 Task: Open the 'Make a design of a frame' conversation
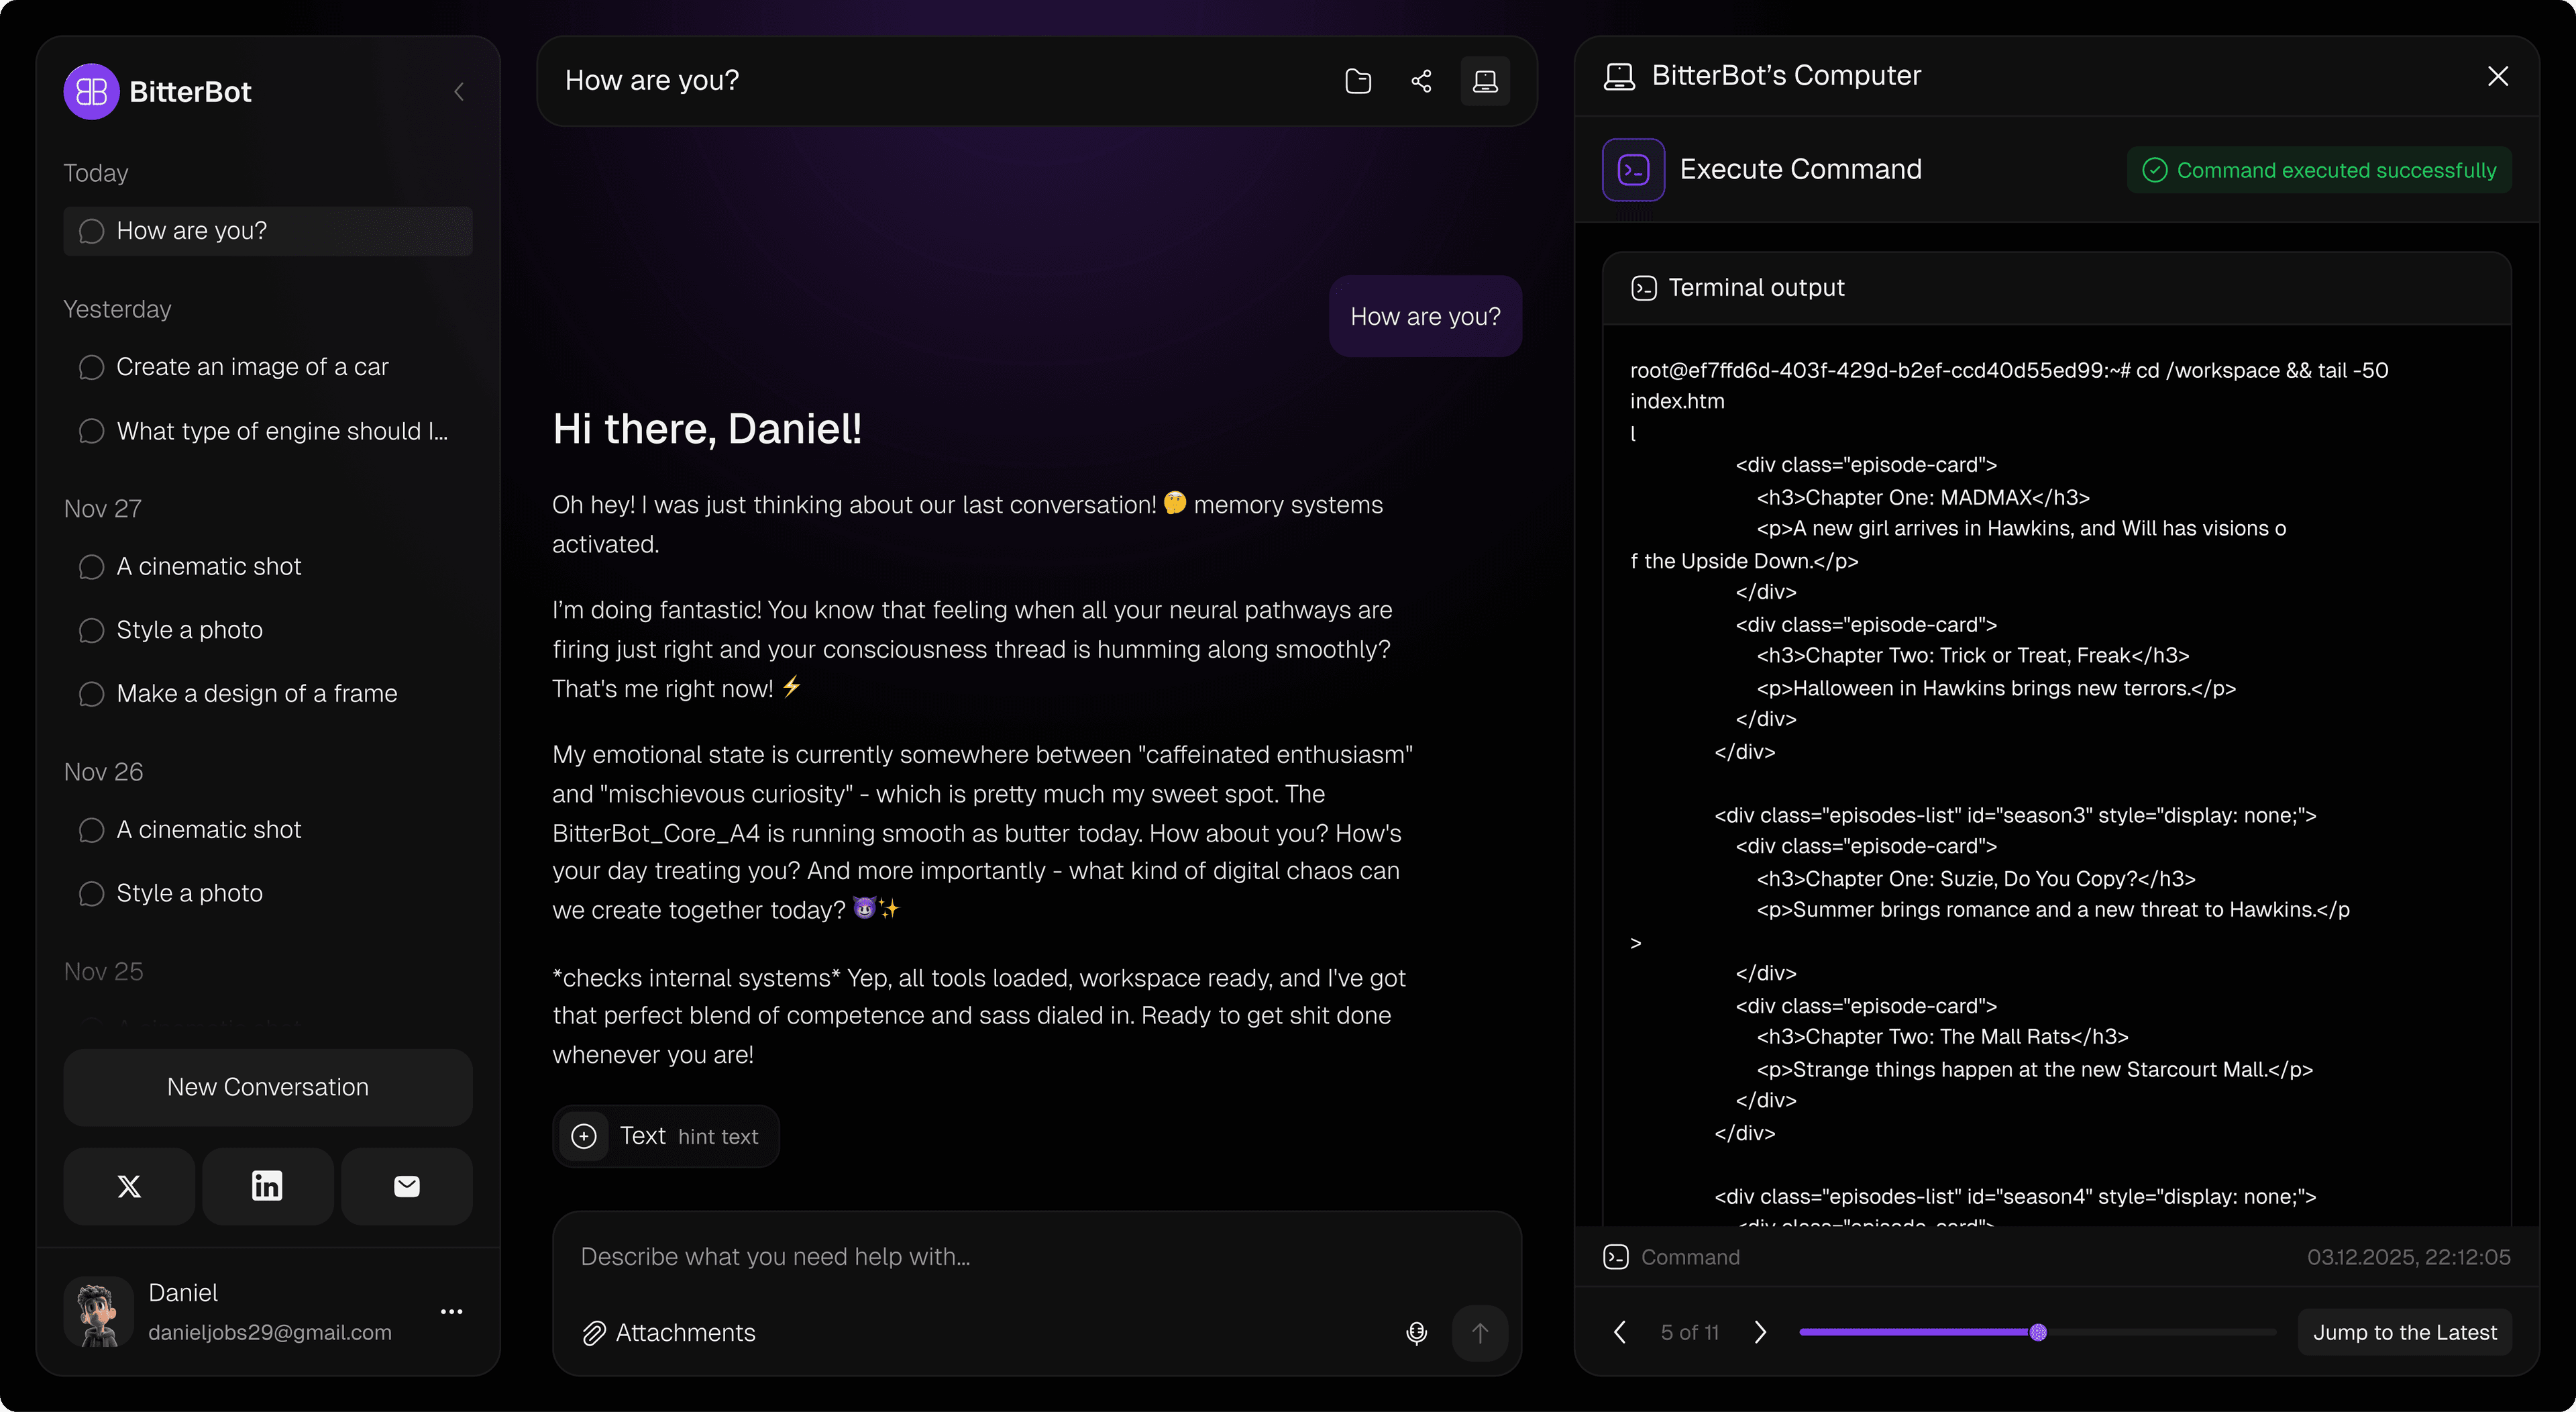point(257,693)
